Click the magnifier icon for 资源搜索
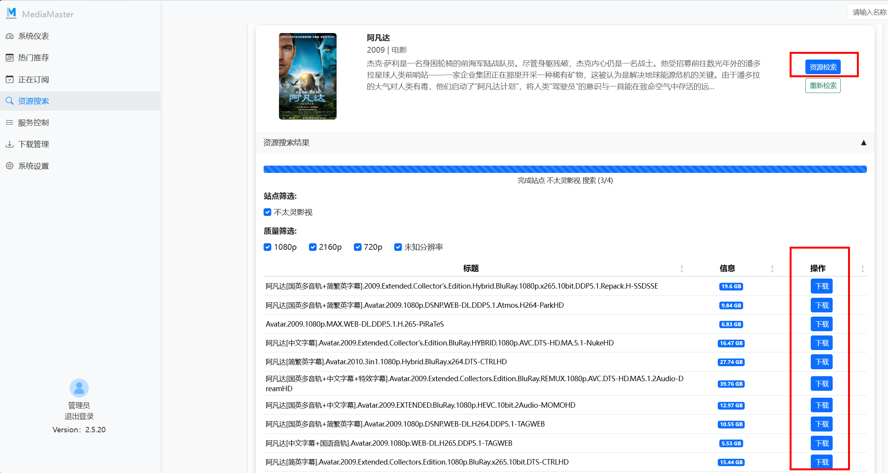Screen dimensions: 888x473 coord(10,101)
